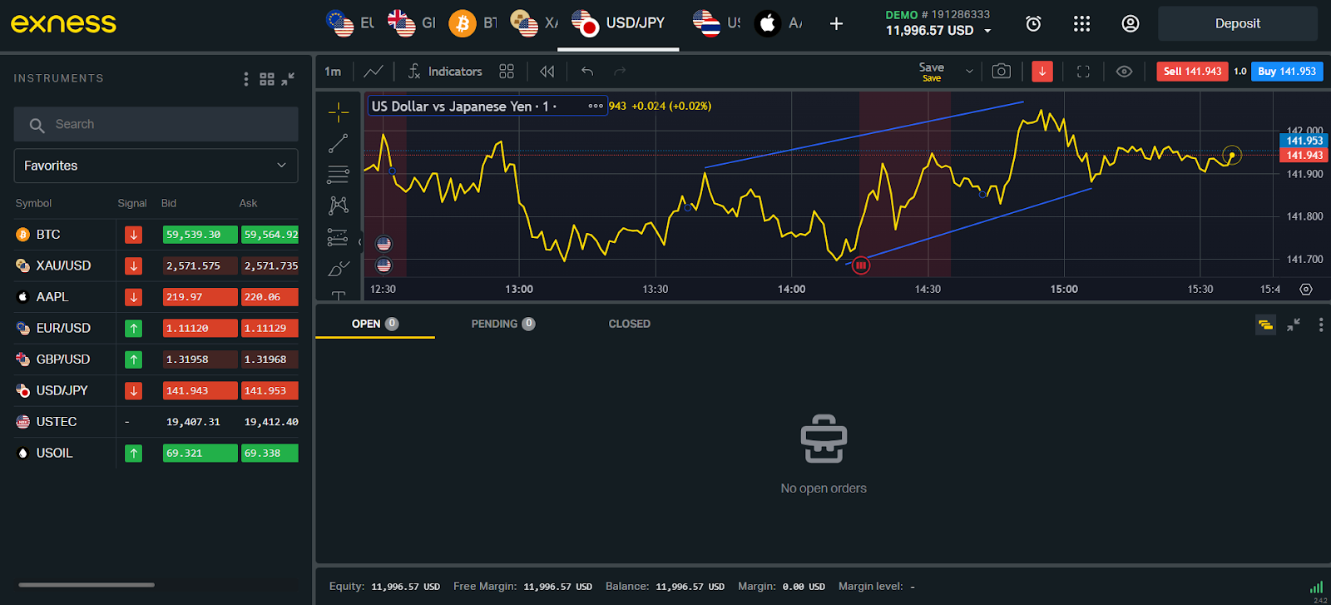Toggle the yellow orders layout icon
Screen dimensions: 1331x605
pyautogui.click(x=1265, y=325)
